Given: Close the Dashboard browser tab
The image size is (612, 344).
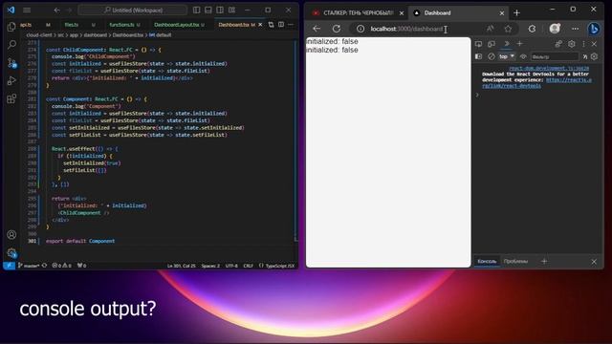Looking at the screenshot, I should [x=502, y=13].
